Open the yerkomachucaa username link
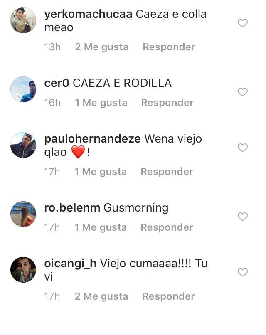The width and height of the screenshot is (266, 335). click(x=88, y=14)
